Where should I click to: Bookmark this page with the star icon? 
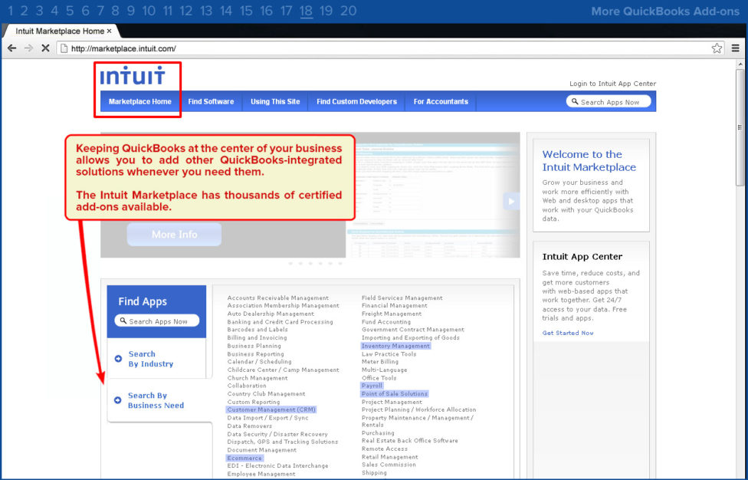[x=717, y=48]
